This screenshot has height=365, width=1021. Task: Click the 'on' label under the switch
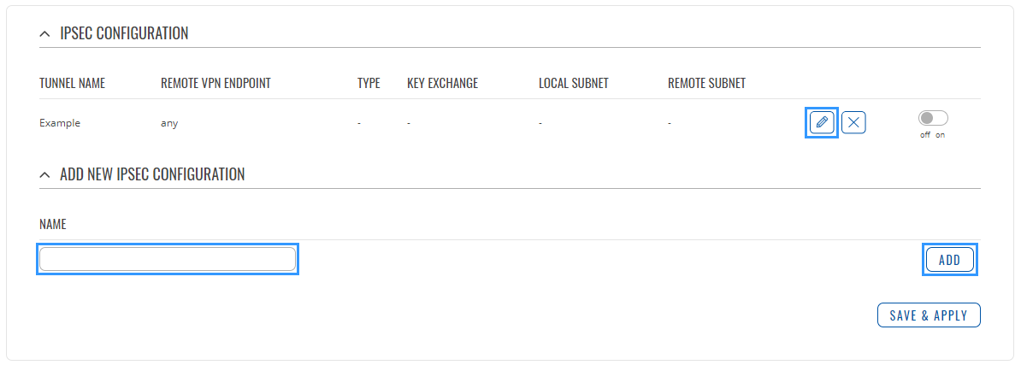click(x=941, y=135)
